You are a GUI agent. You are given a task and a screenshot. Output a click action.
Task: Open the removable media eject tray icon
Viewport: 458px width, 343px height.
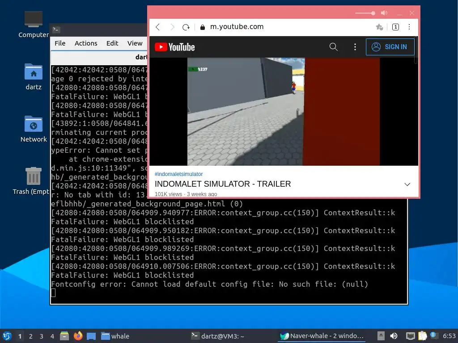(x=381, y=336)
